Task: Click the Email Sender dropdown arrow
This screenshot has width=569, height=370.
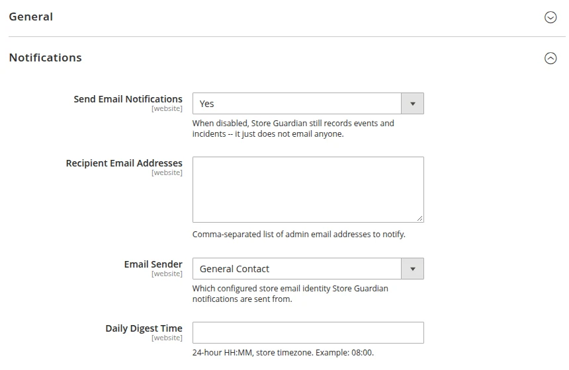Action: click(413, 268)
